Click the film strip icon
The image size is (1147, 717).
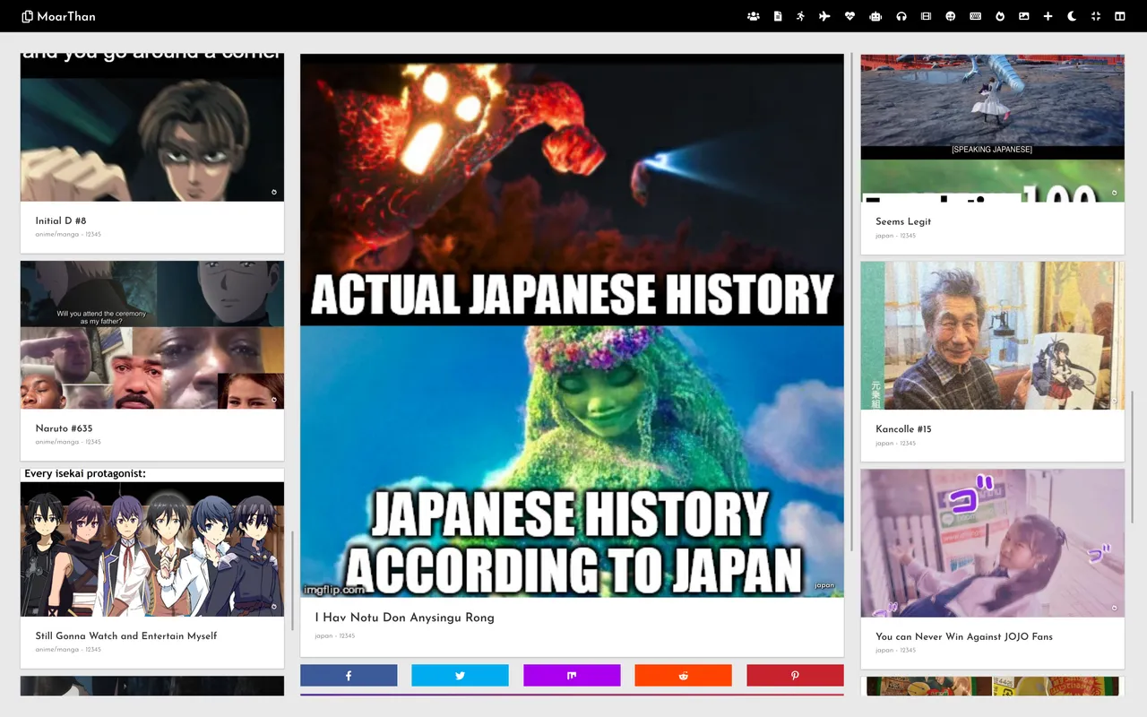pos(927,16)
